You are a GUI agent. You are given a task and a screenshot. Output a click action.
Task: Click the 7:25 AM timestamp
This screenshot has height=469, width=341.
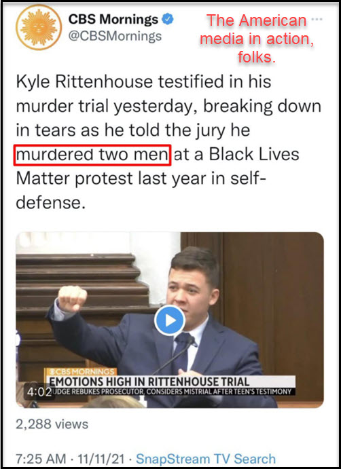[x=41, y=459]
